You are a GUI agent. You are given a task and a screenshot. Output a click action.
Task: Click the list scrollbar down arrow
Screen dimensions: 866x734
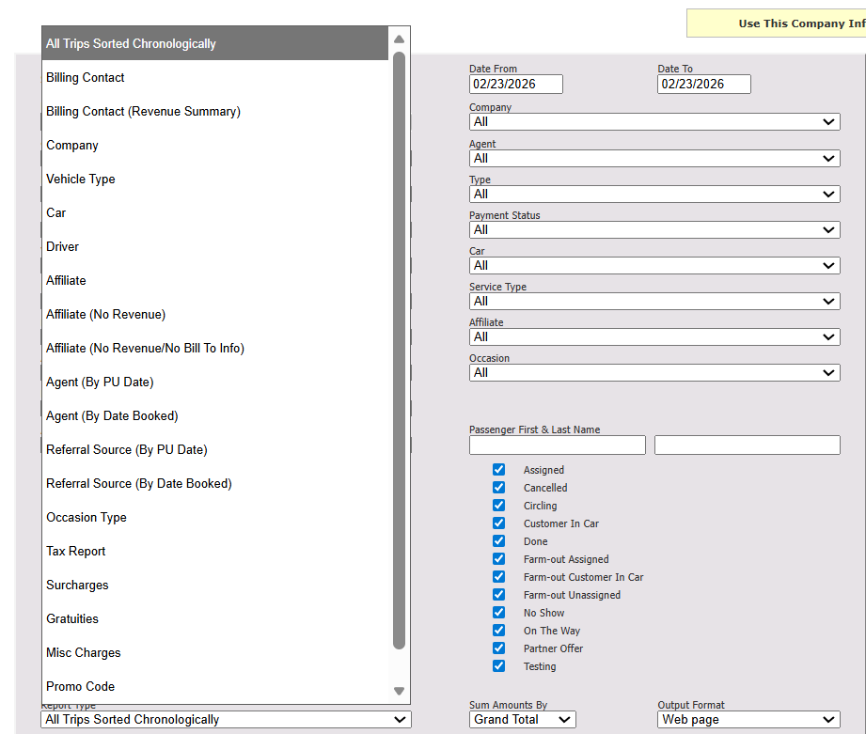(399, 691)
